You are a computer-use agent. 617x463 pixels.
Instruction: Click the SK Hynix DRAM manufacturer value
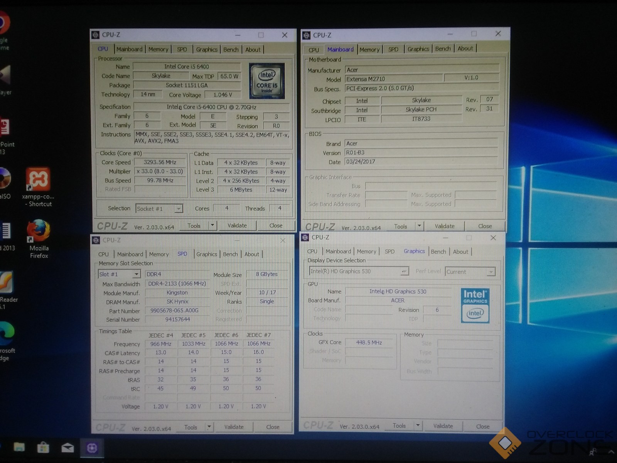177,302
